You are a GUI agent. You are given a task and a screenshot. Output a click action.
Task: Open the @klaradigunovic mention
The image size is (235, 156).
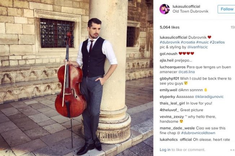(209, 96)
